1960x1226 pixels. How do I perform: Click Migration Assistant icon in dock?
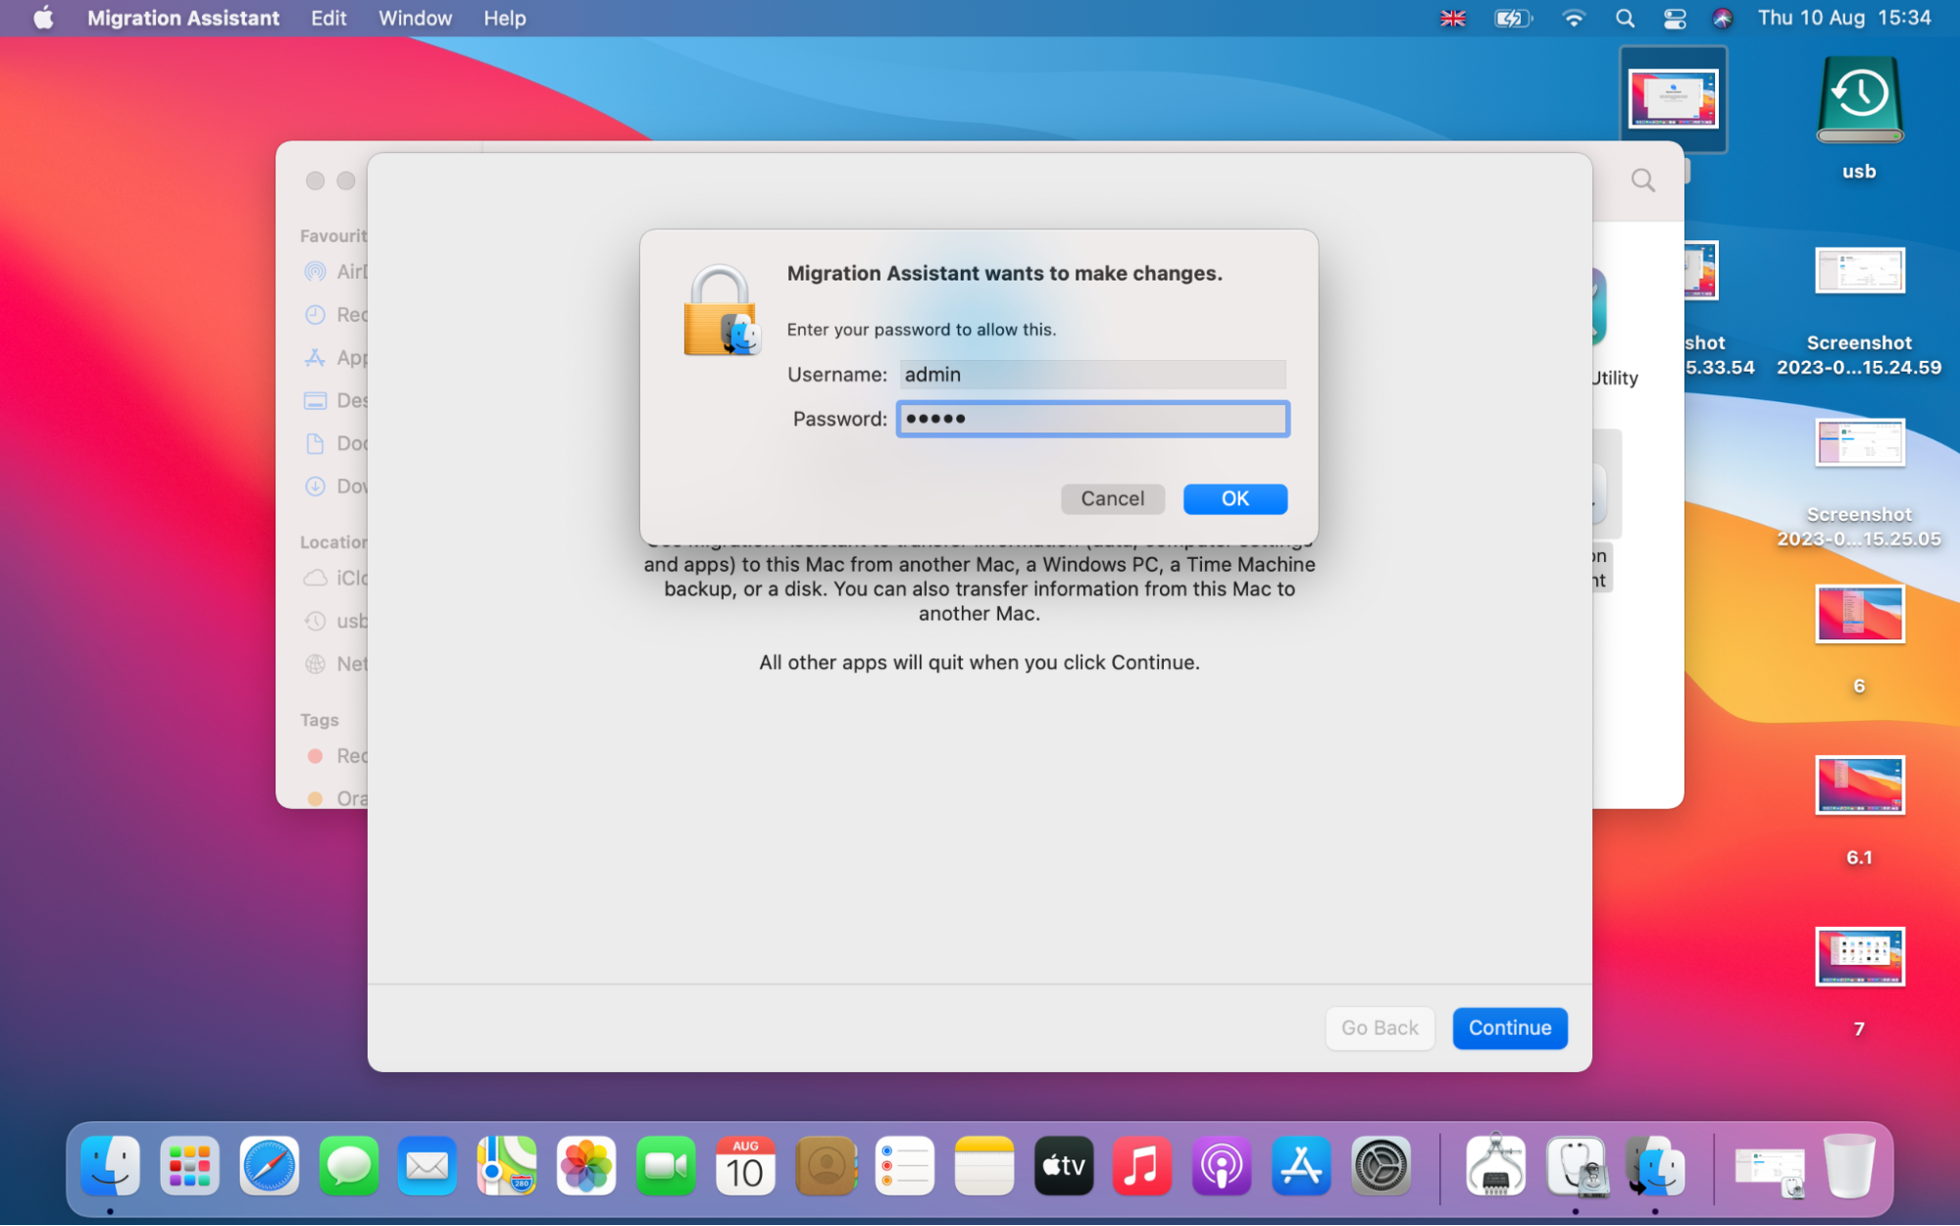[x=1655, y=1165]
